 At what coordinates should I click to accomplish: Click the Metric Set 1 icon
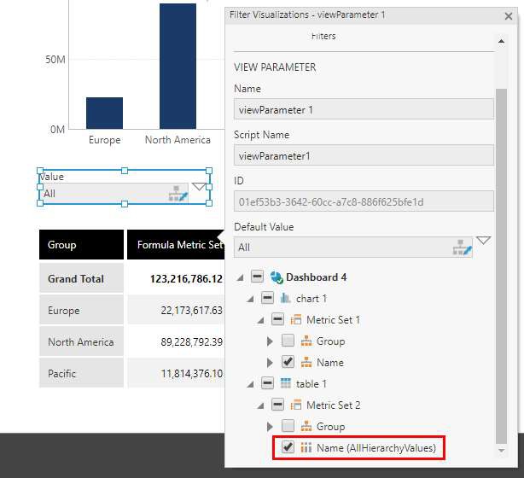296,320
